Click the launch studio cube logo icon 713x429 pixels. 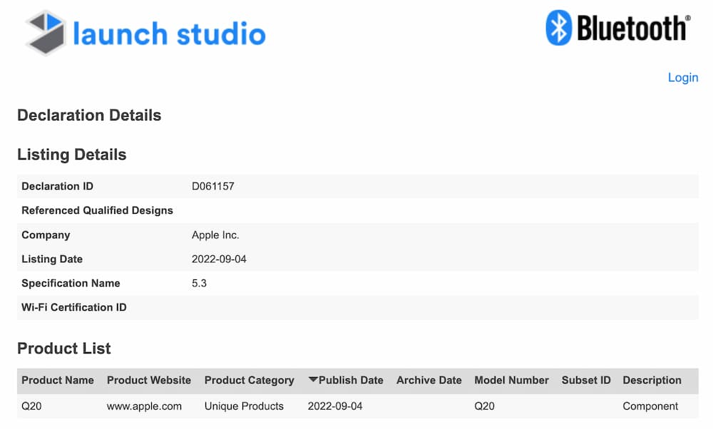pyautogui.click(x=45, y=33)
